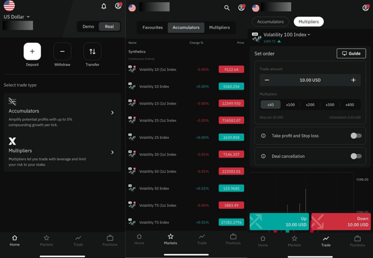
Task: Select x40 multiplier
Action: 270,105
